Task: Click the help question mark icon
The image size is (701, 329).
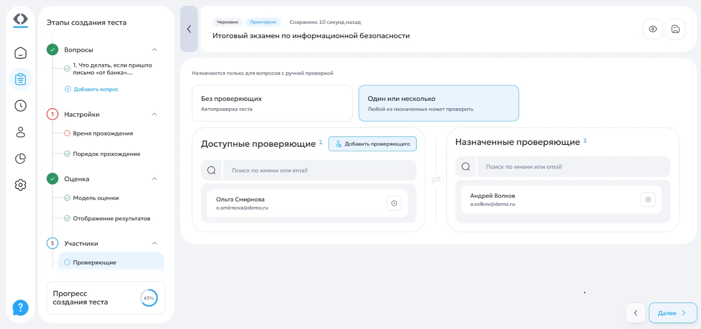Action: click(x=21, y=307)
